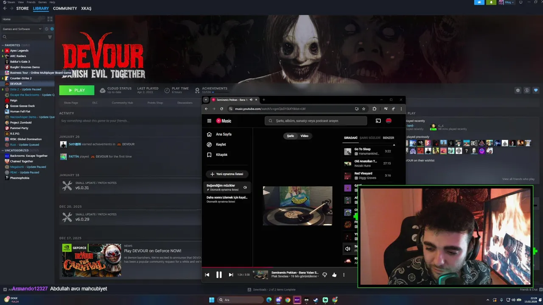Like the song with thumbs up
The height and width of the screenshot is (305, 543).
pyautogui.click(x=334, y=275)
